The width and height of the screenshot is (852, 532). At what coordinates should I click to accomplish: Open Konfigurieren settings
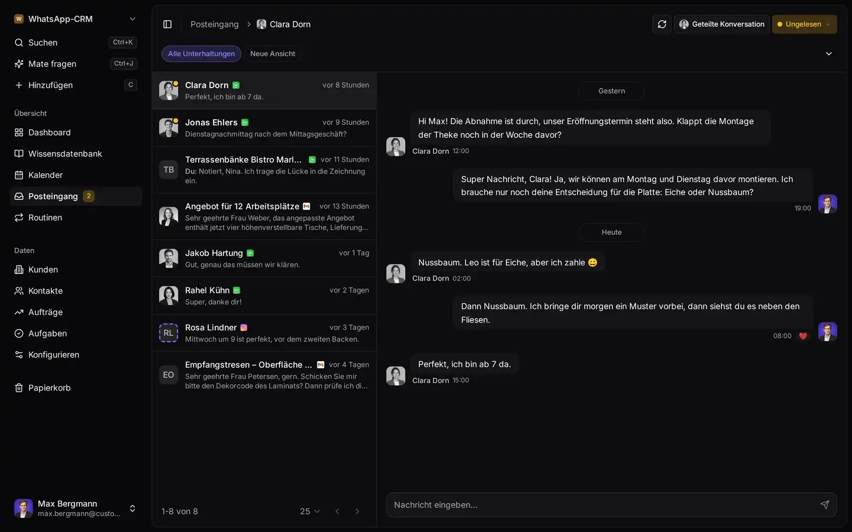76,355
